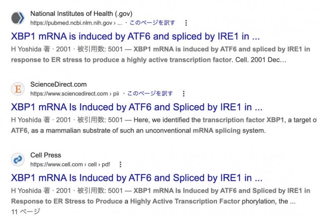Open the PubMed XBP1 mRNA result title

coord(135,37)
